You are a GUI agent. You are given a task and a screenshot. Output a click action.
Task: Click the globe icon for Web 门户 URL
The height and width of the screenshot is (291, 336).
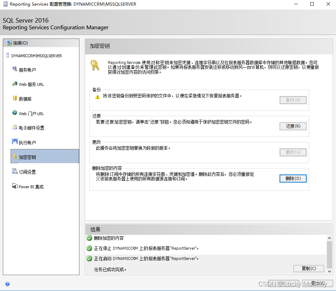(x=14, y=113)
